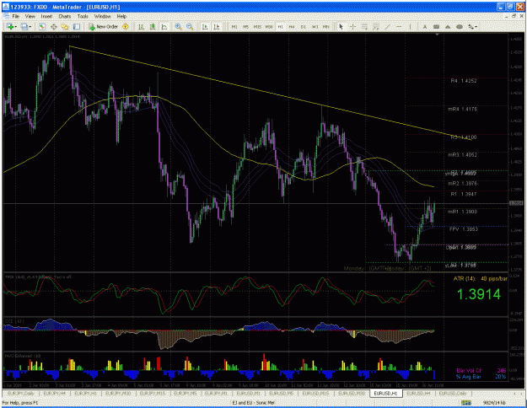
Task: Open the Charts menu
Action: (65, 16)
